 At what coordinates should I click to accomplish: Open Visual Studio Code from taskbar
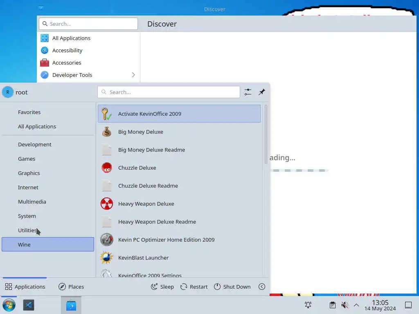click(x=29, y=305)
